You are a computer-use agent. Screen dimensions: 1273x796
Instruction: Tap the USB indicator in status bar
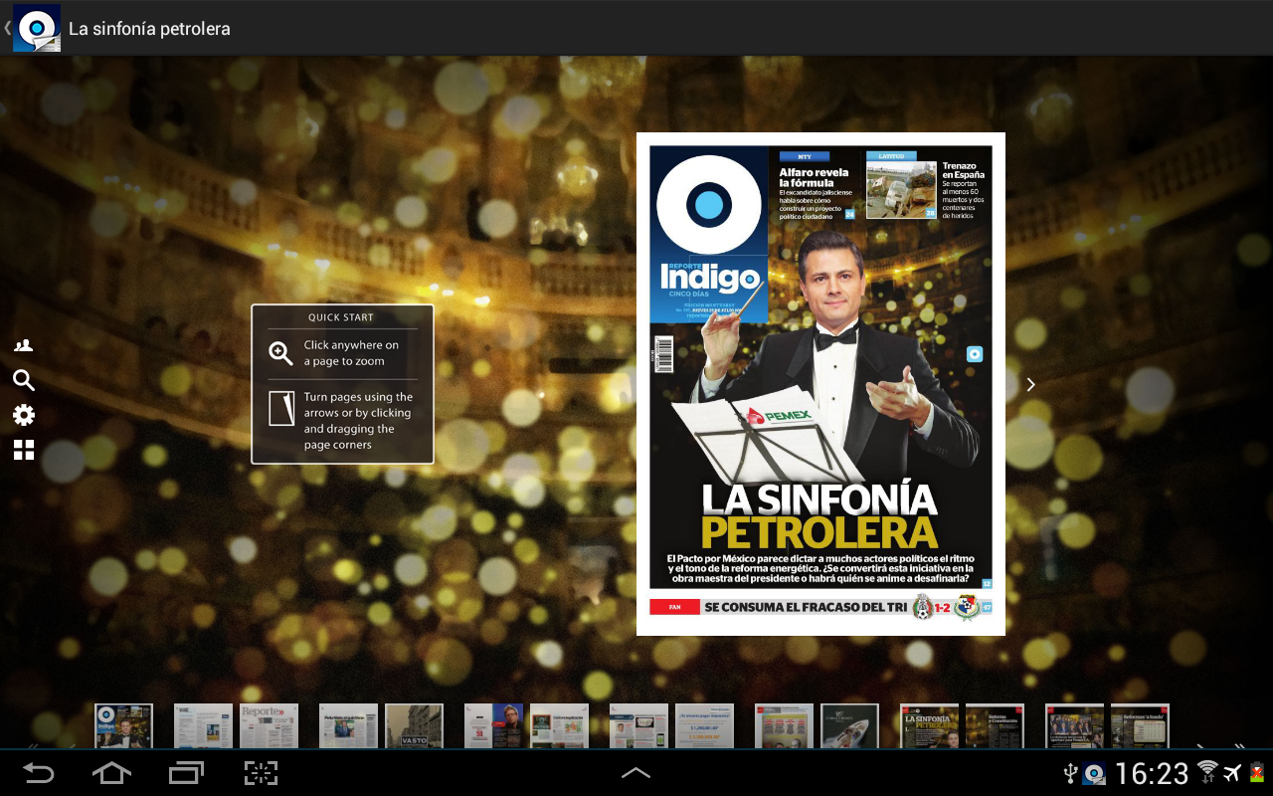pos(1071,773)
